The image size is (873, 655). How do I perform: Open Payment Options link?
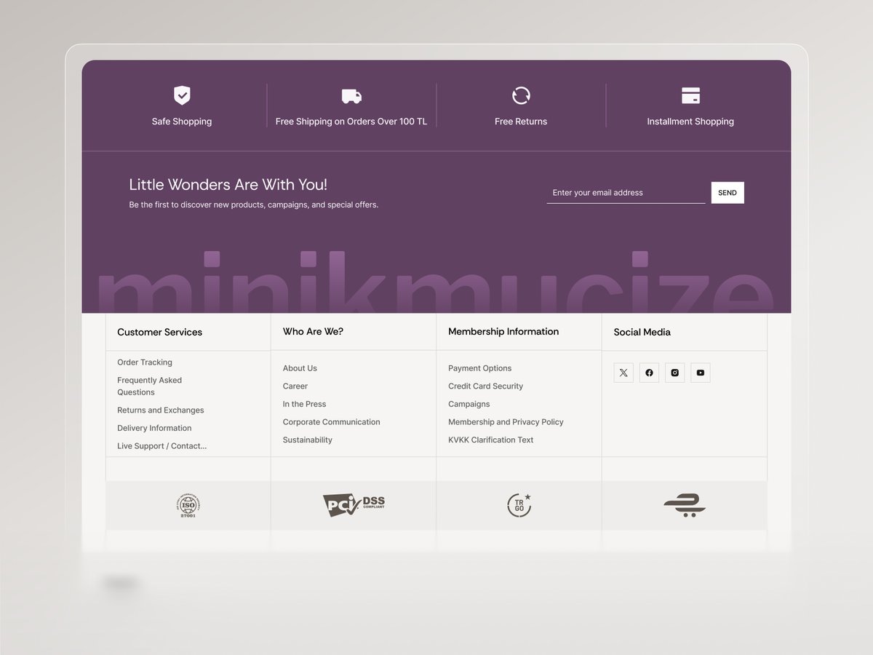coord(479,368)
